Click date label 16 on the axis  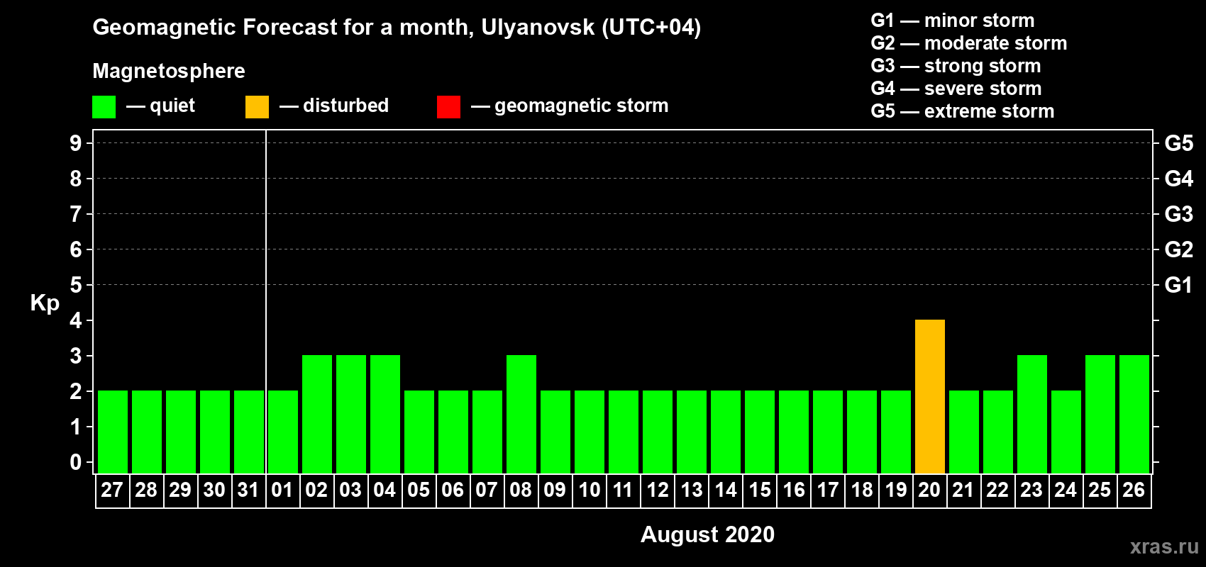793,490
